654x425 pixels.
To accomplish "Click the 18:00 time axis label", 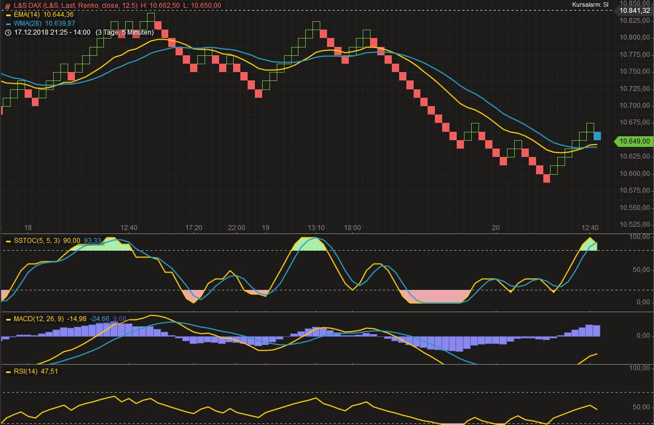I will coord(353,228).
